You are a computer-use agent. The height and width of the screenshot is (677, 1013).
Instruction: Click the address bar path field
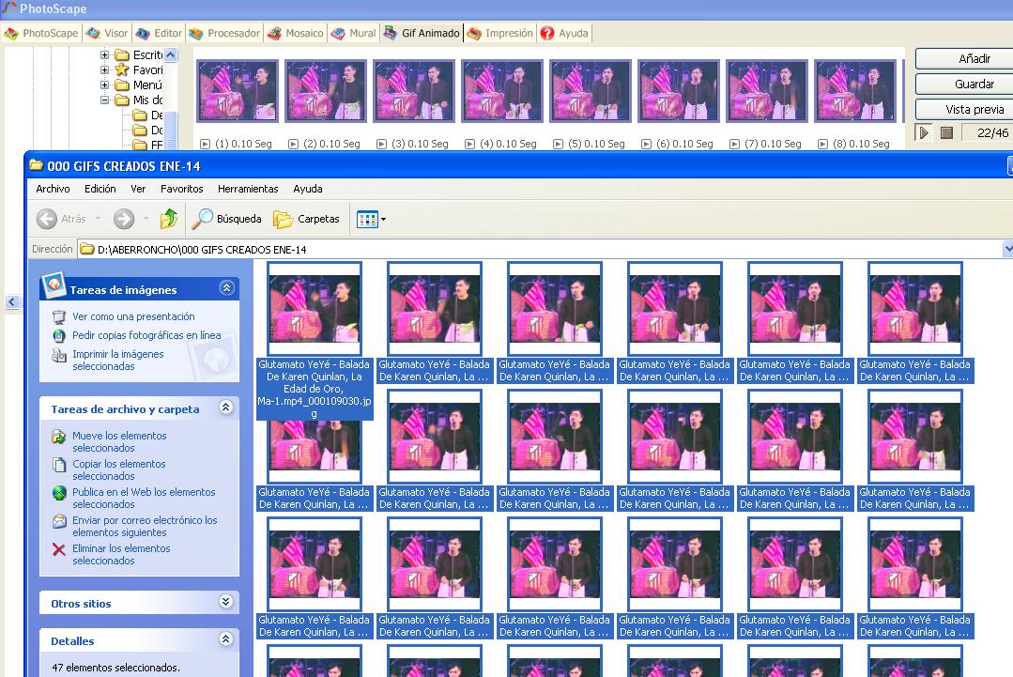coord(540,250)
